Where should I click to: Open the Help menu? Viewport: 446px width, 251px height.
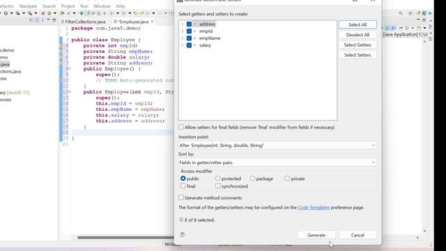(x=121, y=6)
